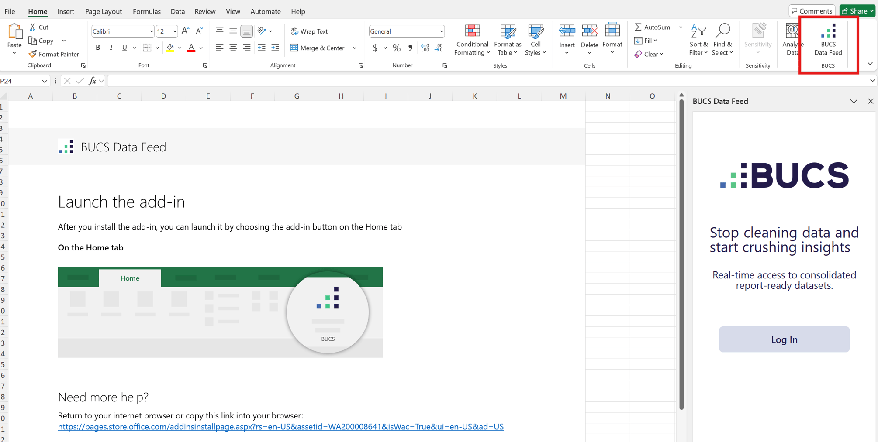Enable Wrap Text

tap(309, 31)
